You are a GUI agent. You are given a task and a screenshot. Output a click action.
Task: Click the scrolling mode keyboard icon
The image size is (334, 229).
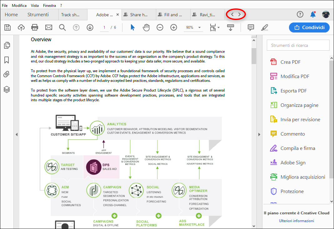[x=231, y=27]
